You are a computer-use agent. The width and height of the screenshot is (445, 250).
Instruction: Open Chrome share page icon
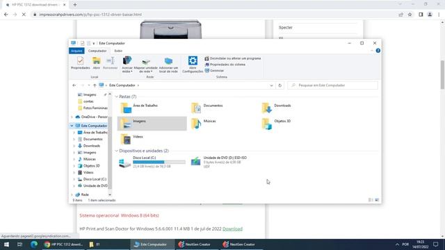(400, 15)
